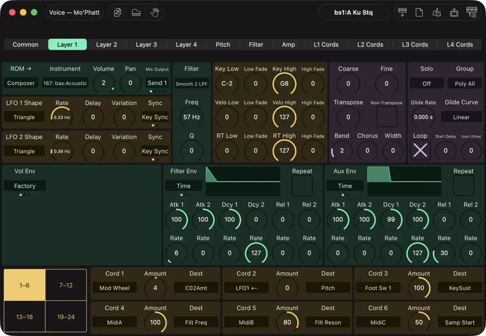Click the share export icon
The width and height of the screenshot is (486, 336).
click(x=454, y=13)
